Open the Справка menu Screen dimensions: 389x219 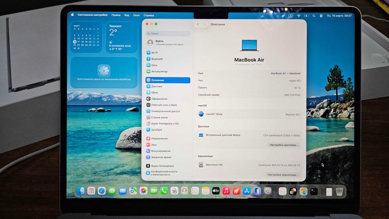coord(149,16)
